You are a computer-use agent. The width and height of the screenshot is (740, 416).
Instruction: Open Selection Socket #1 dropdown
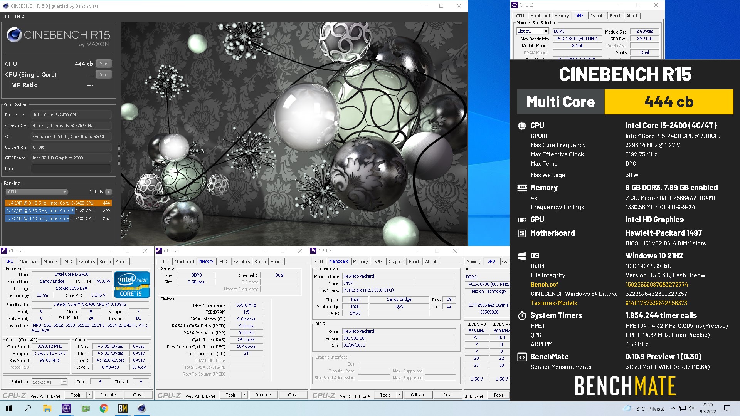pos(49,382)
